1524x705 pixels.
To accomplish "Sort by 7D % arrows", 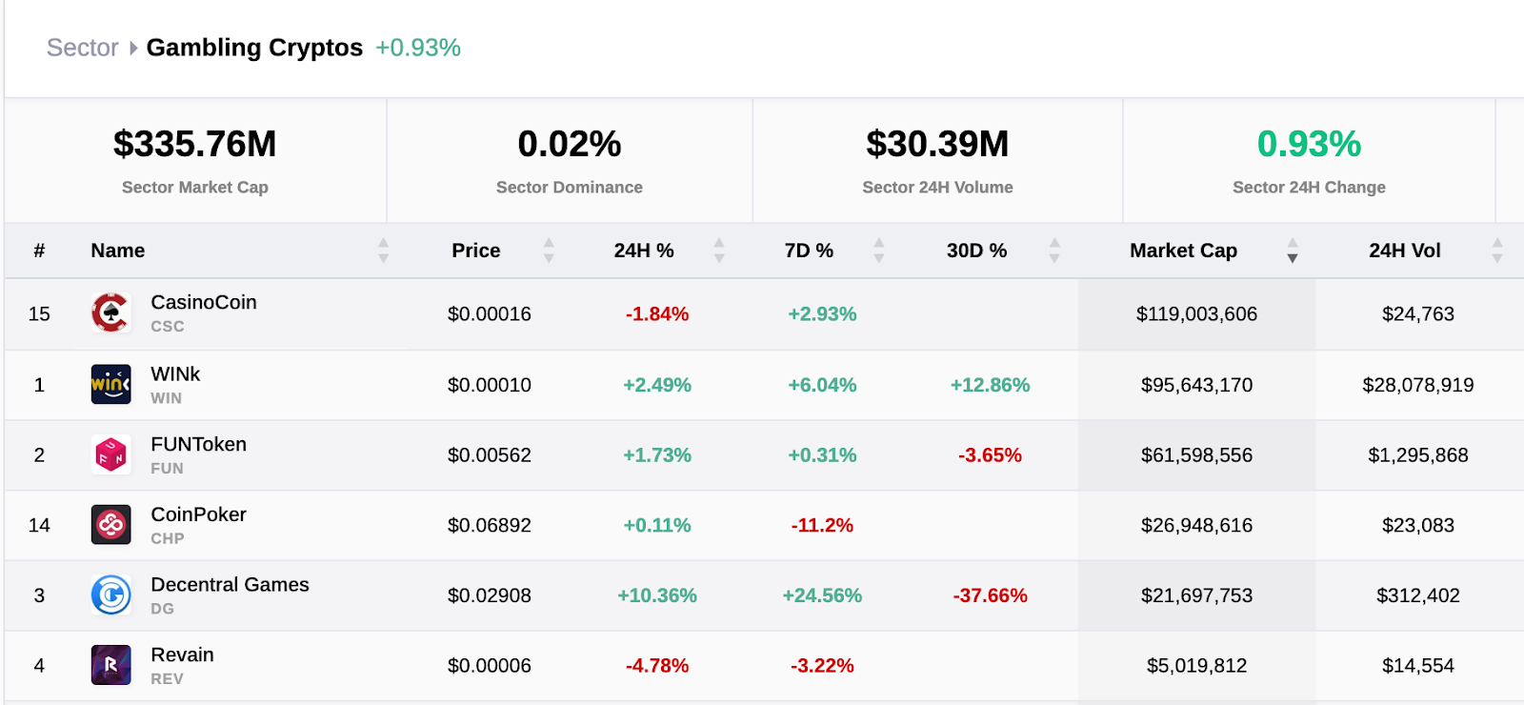I will [879, 251].
